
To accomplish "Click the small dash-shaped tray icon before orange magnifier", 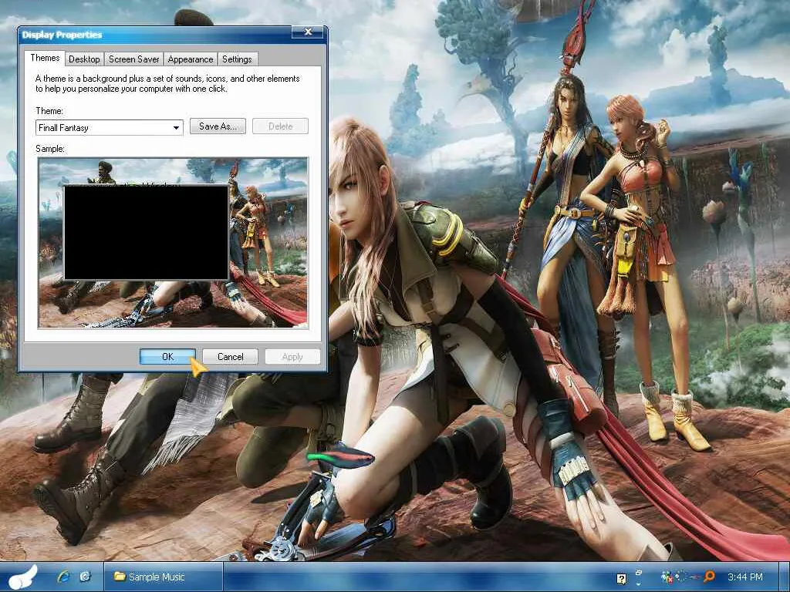I will coord(695,577).
